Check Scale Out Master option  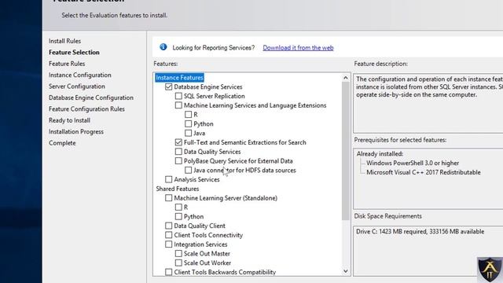coord(178,253)
